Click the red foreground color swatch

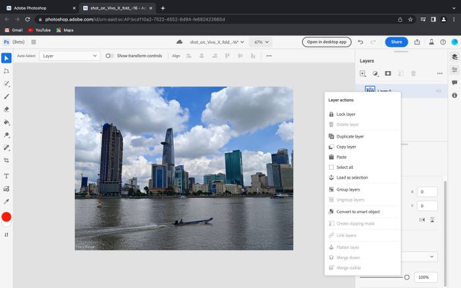(7, 217)
